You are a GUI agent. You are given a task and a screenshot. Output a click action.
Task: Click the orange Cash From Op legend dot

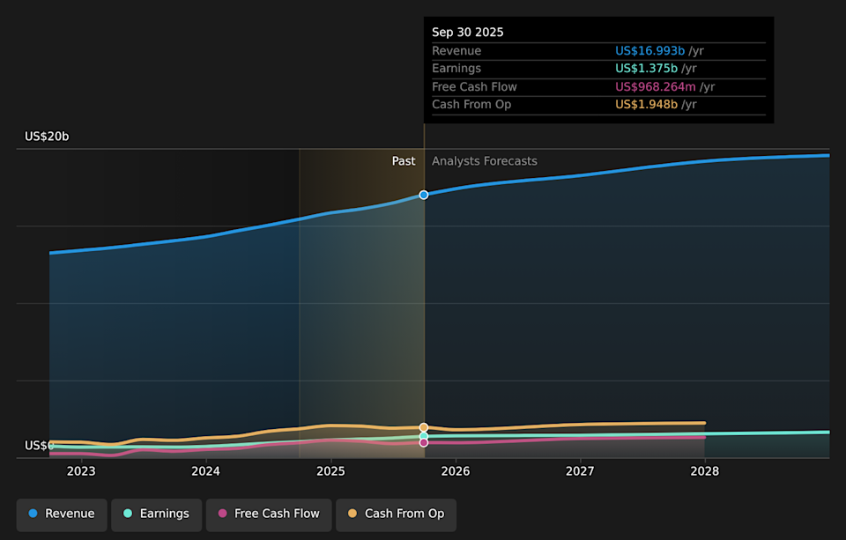pos(351,514)
